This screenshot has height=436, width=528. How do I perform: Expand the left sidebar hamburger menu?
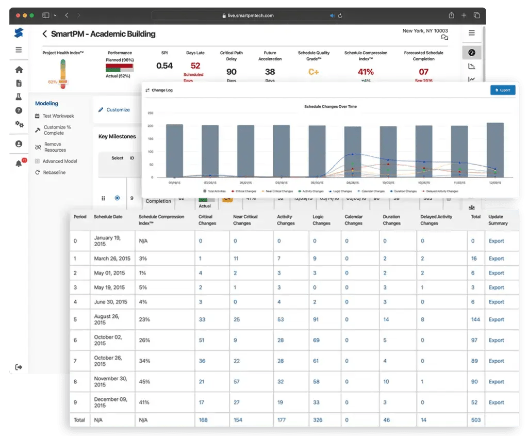[x=19, y=50]
